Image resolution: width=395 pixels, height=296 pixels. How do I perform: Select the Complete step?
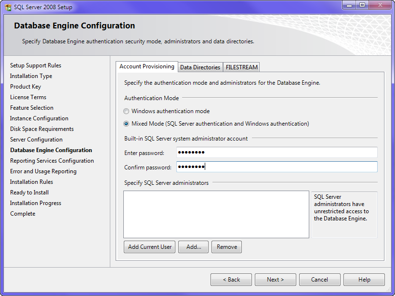(23, 213)
